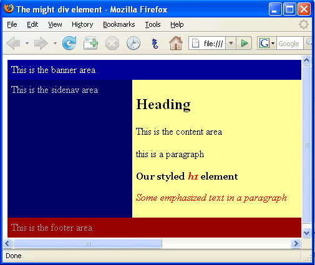Click the Firefox logo in title bar
Image resolution: width=315 pixels, height=265 pixels.
9,9
